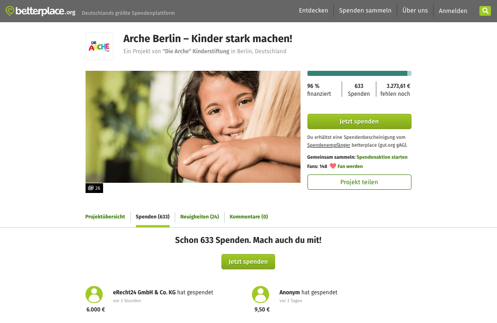Open the main project photo of the girl
The width and height of the screenshot is (497, 323).
tap(193, 127)
